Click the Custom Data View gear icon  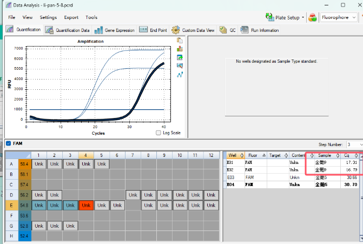tap(176, 30)
